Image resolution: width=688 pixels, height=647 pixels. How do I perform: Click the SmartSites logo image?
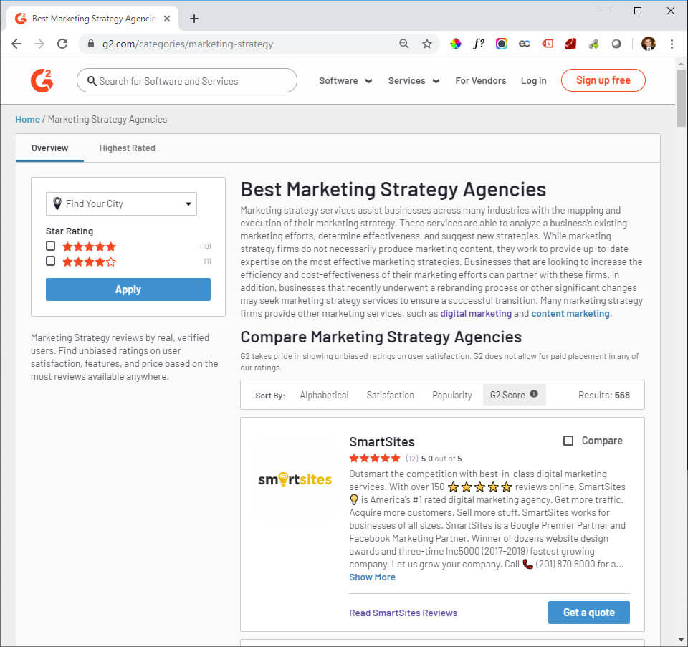[x=295, y=479]
